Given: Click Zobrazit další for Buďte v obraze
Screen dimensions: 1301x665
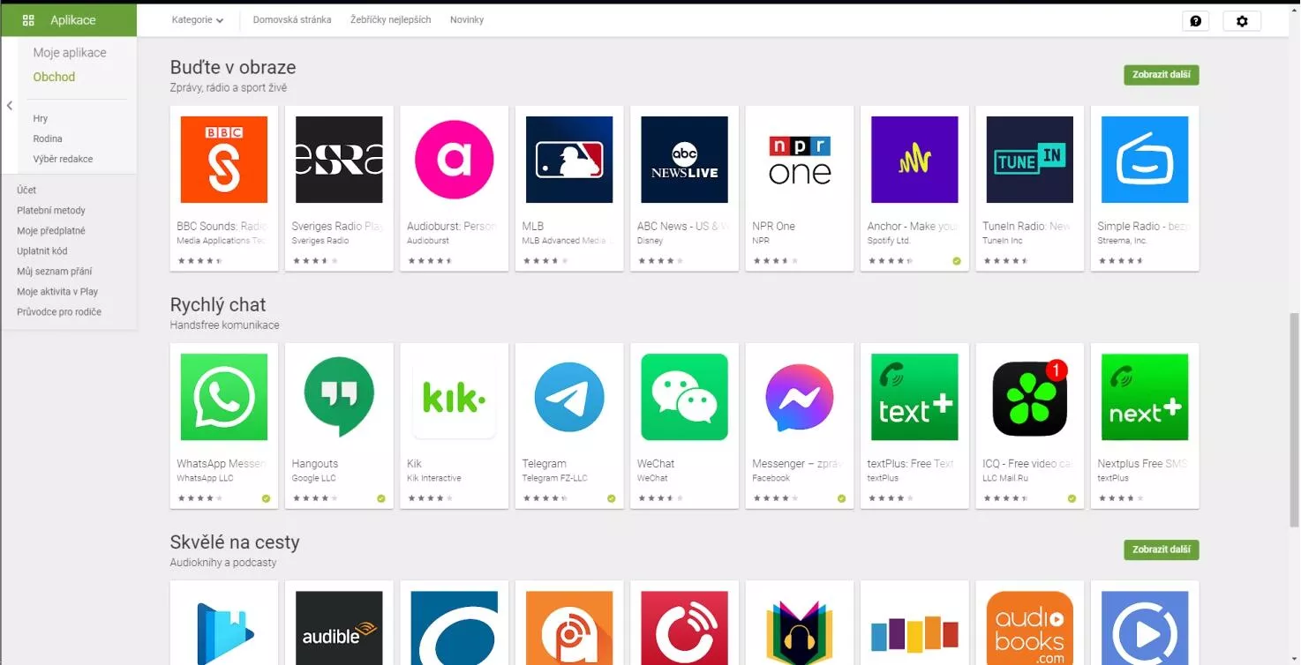Looking at the screenshot, I should click(x=1162, y=75).
